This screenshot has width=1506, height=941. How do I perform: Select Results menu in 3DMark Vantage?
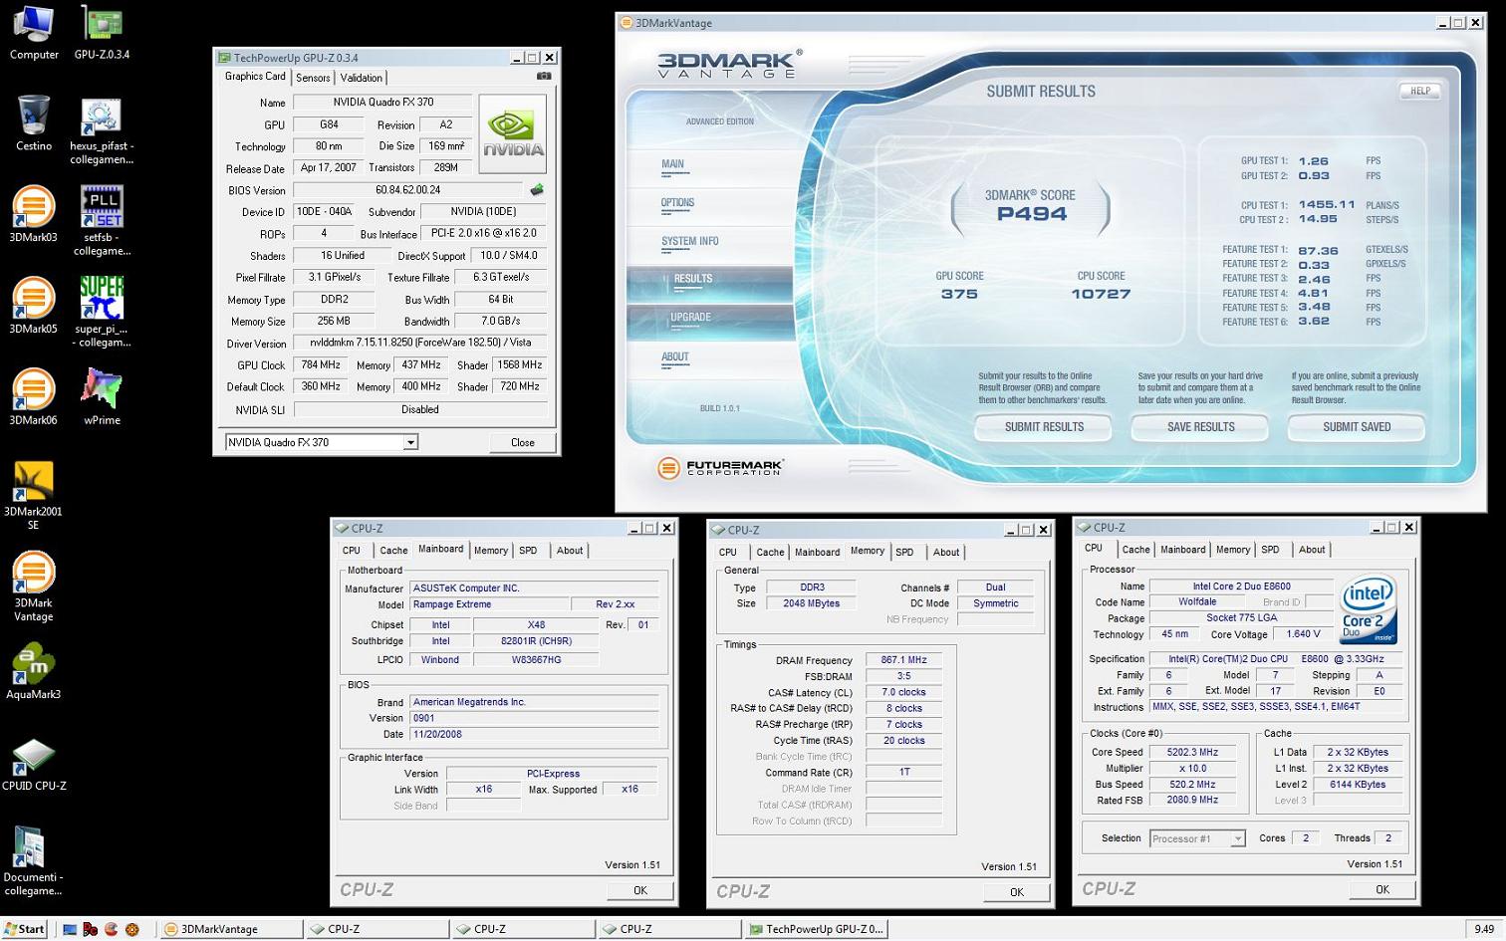709,284
